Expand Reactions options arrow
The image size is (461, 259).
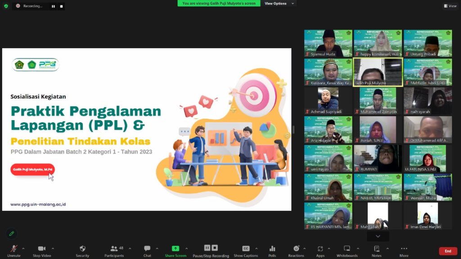coord(304,249)
